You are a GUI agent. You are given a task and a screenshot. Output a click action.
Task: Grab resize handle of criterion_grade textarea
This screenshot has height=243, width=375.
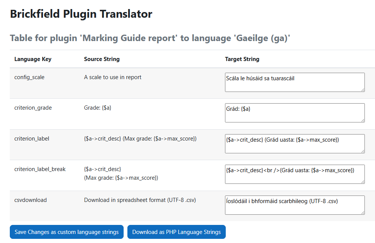click(363, 121)
